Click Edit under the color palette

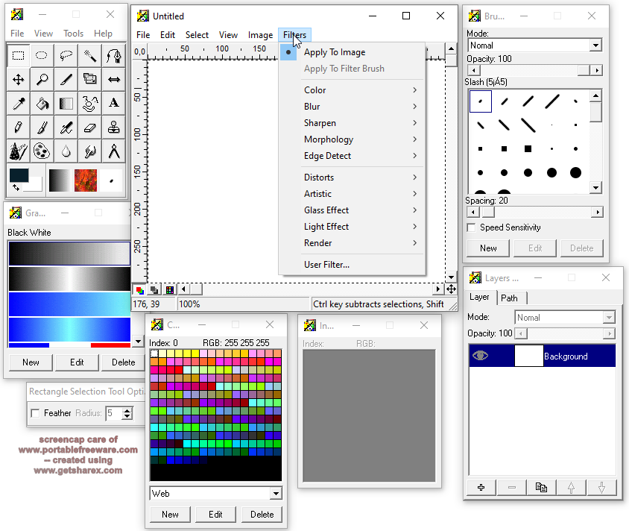click(x=215, y=514)
